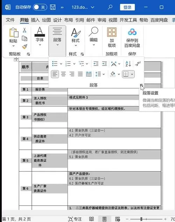Toggle the AutoSave switch

click(40, 7)
